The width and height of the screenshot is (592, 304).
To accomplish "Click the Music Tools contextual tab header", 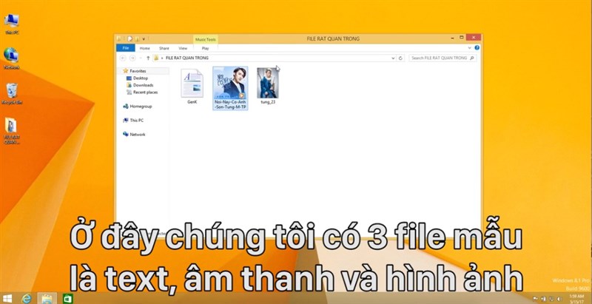I will pos(206,39).
